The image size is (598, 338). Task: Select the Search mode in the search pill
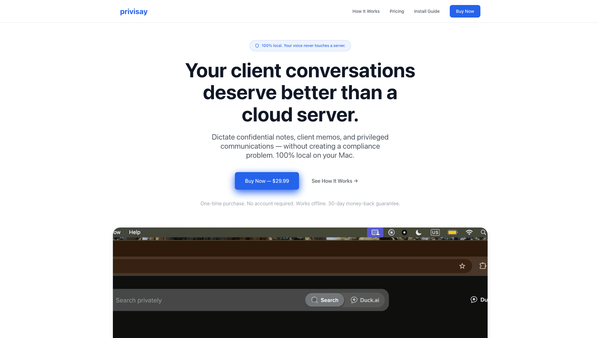[325, 300]
